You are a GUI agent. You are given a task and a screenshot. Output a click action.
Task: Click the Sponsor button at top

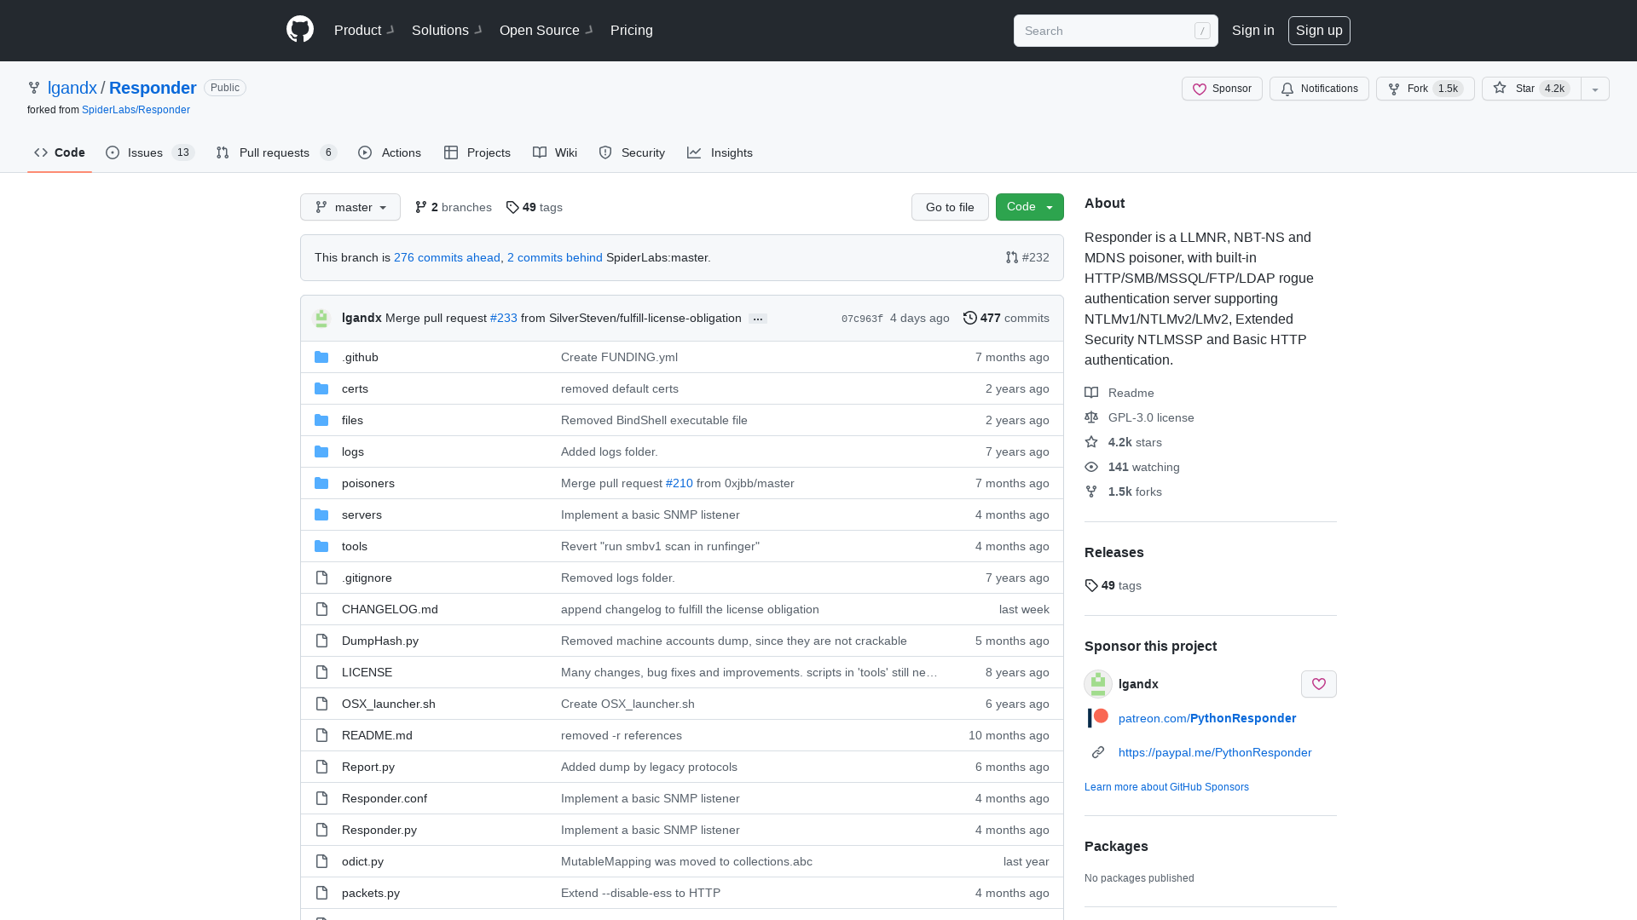pos(1222,89)
